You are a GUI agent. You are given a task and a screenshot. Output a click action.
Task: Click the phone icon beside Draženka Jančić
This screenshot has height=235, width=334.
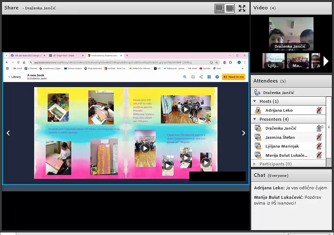[257, 92]
